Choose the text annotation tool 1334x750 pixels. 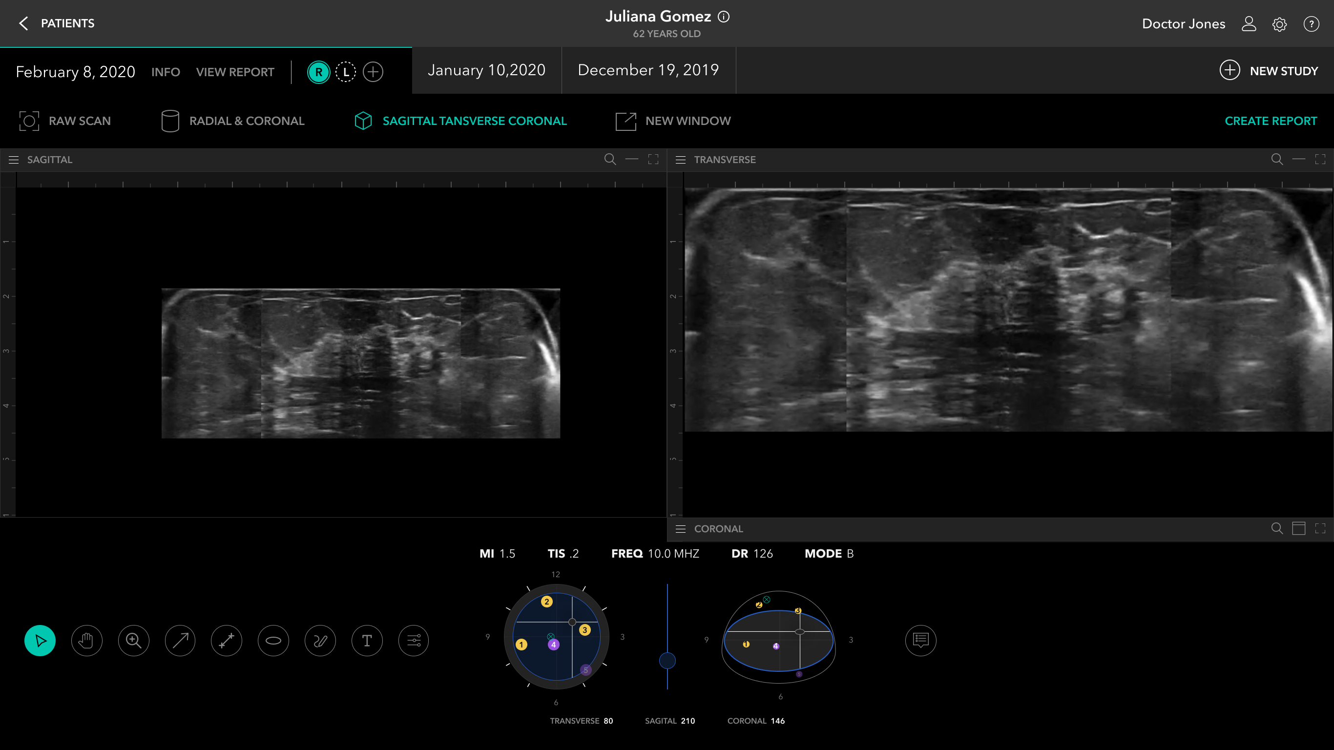[367, 641]
